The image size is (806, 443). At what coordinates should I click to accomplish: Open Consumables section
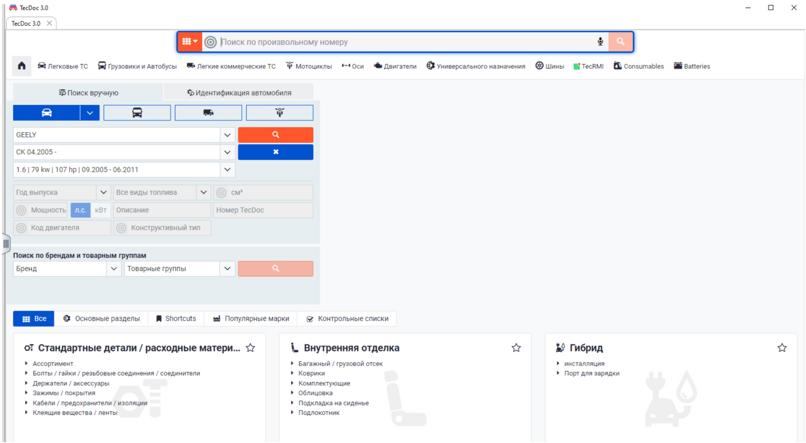click(x=639, y=66)
